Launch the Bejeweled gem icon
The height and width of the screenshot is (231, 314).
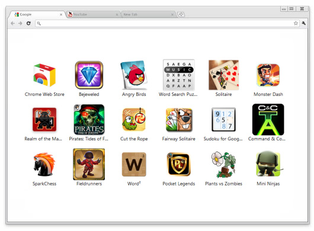pyautogui.click(x=89, y=75)
